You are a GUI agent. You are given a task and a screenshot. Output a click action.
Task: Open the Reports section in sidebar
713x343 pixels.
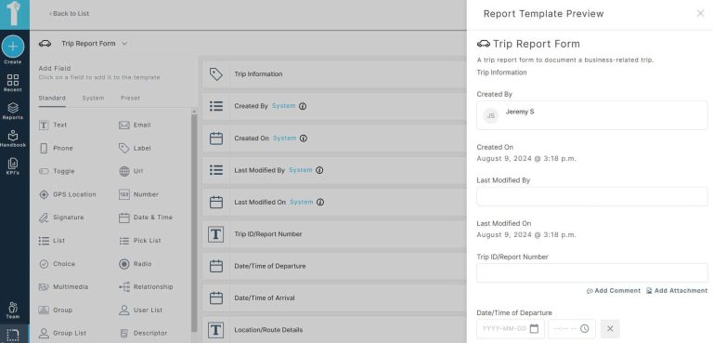point(13,111)
